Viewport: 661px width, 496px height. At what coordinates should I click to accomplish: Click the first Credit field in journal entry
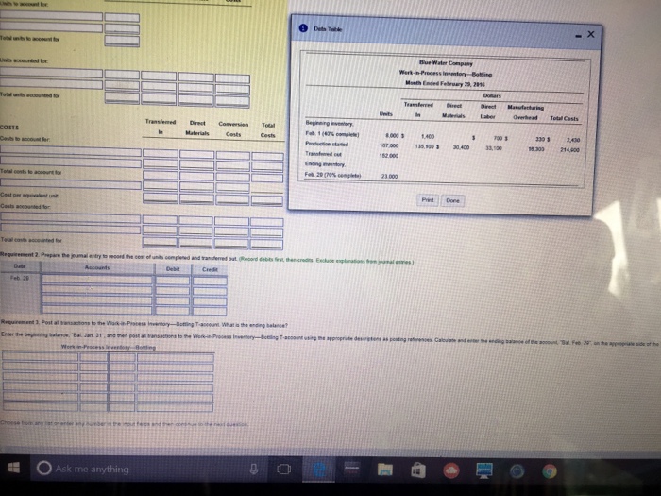coord(210,281)
